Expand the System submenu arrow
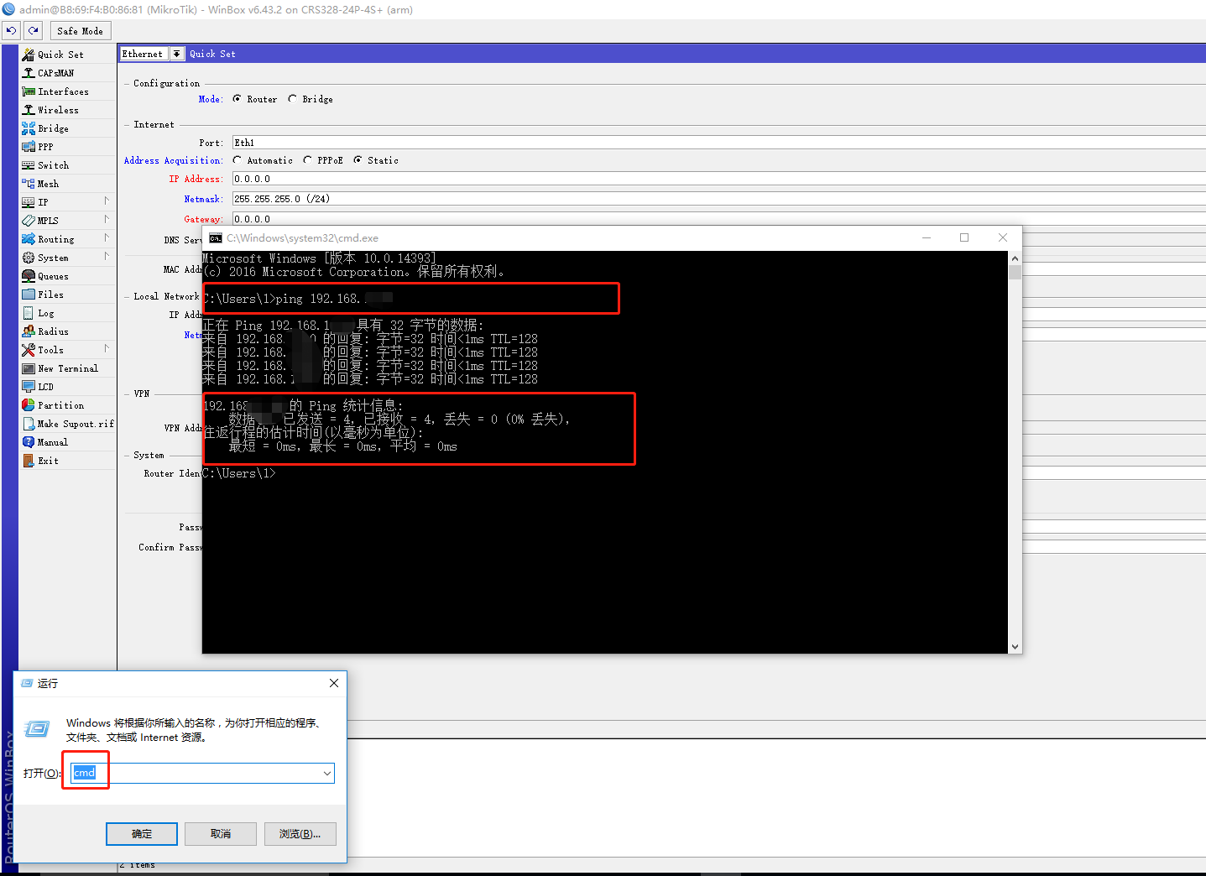Viewport: 1206px width, 876px height. 107,256
